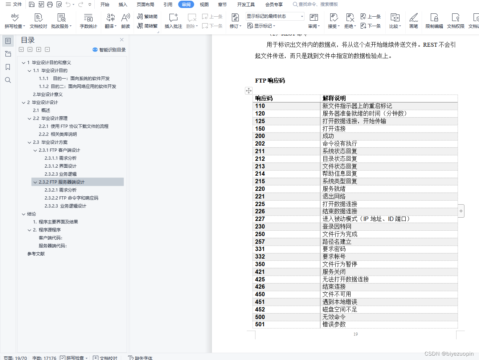Switch to the 插入 tab

coord(123,4)
